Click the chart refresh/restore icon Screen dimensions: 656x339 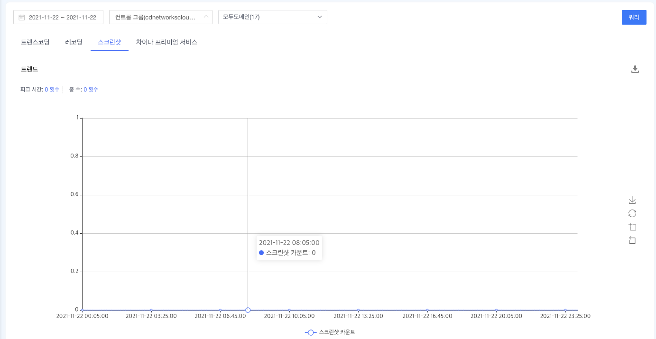632,213
